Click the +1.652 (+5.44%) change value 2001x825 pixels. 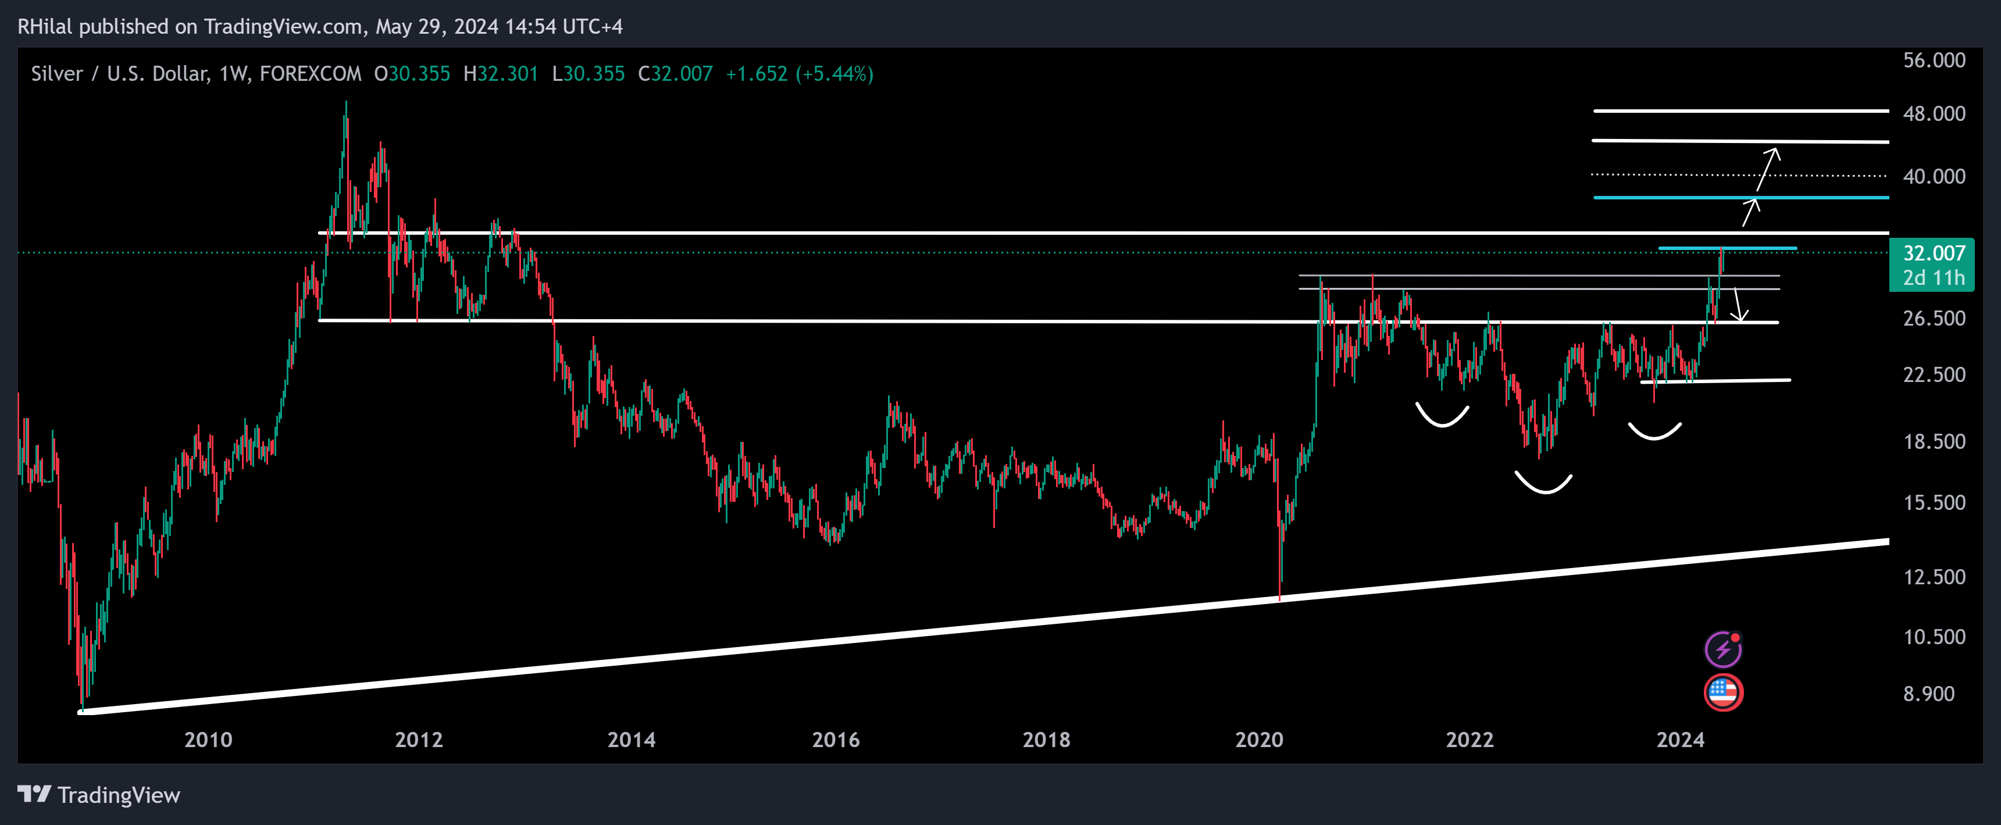pos(800,74)
